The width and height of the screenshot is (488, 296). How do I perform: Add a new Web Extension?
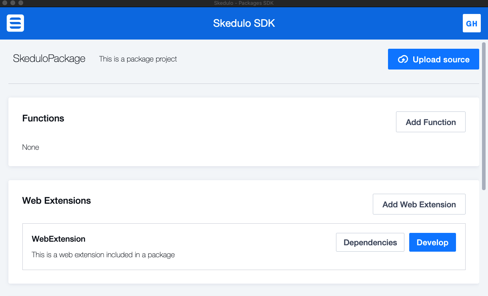[x=419, y=204]
